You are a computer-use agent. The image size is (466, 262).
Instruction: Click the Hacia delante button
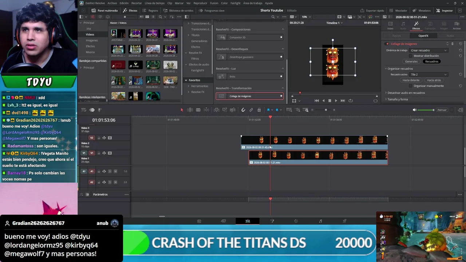click(x=411, y=80)
